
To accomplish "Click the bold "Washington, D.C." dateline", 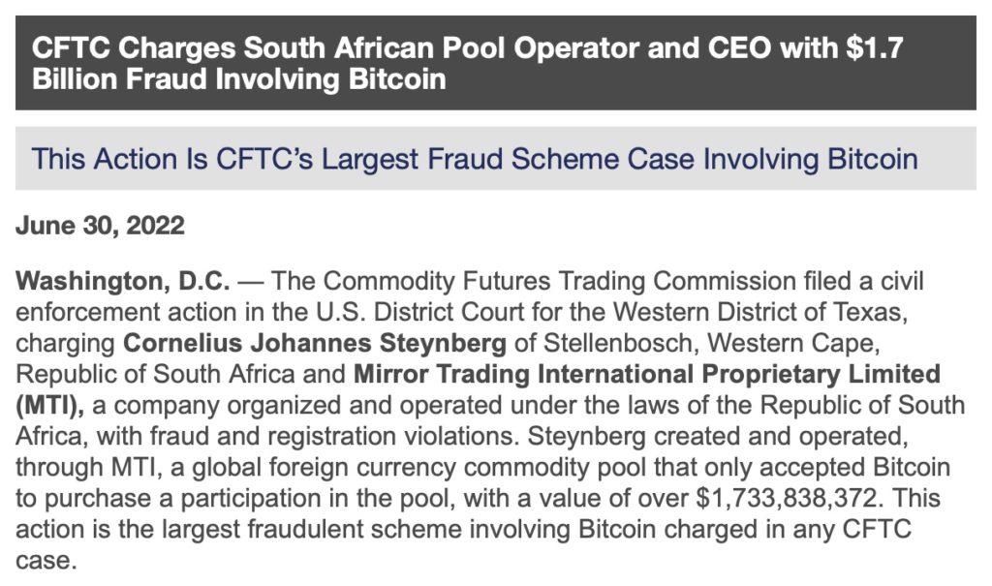I will (123, 282).
